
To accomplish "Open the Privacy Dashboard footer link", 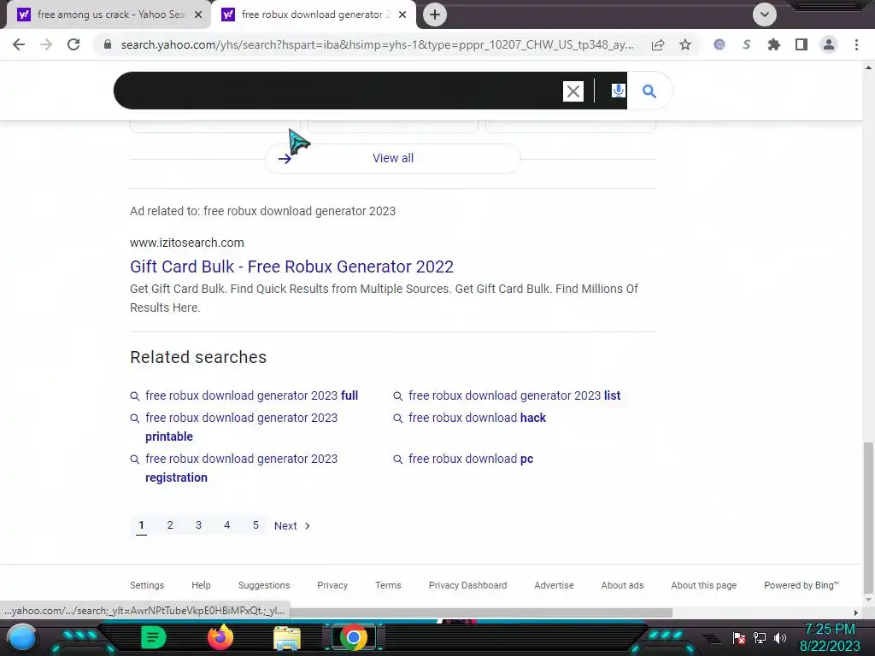I will tap(467, 585).
